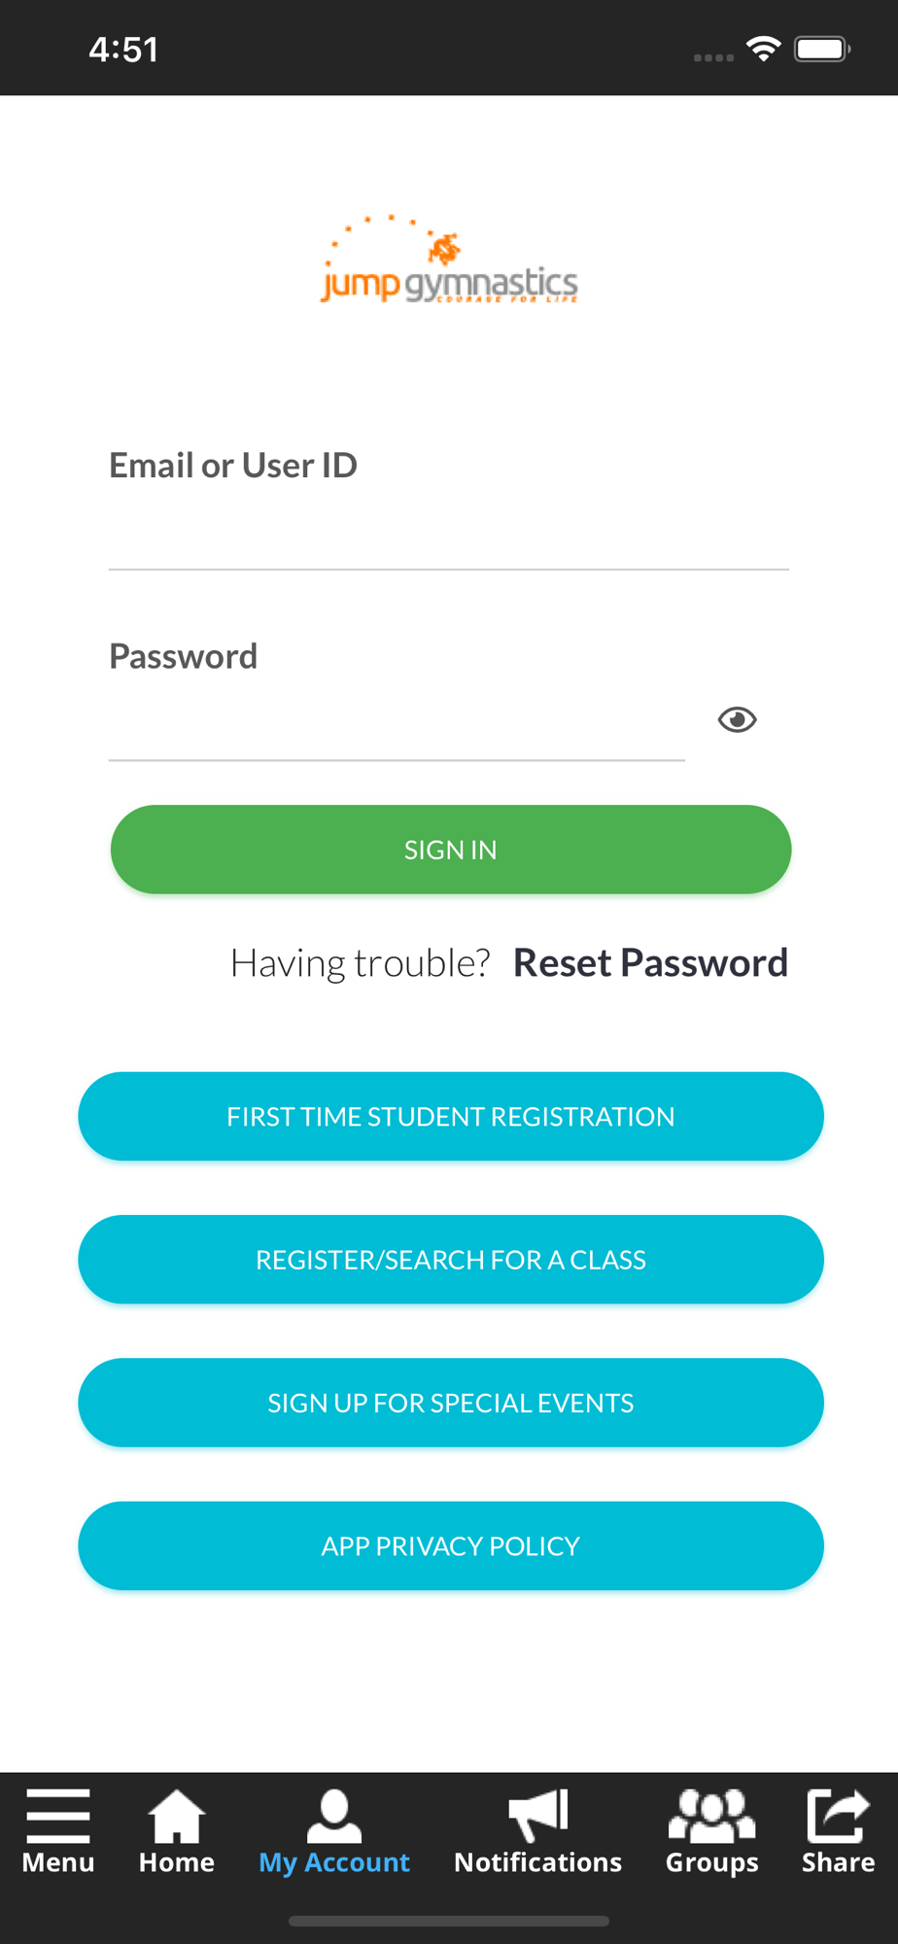Open the Reset Password link
This screenshot has width=898, height=1944.
pos(650,962)
